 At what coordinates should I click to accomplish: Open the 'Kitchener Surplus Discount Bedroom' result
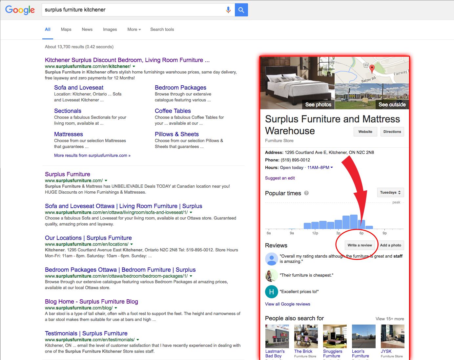pyautogui.click(x=127, y=60)
